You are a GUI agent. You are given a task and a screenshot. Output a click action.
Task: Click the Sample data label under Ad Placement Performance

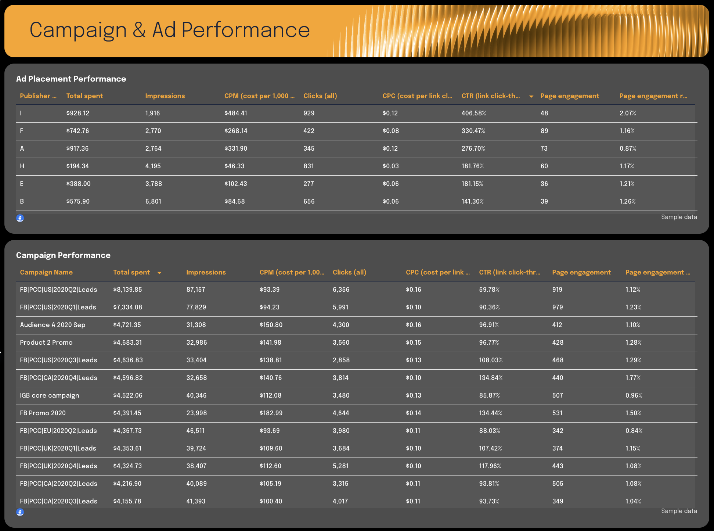[x=679, y=217]
